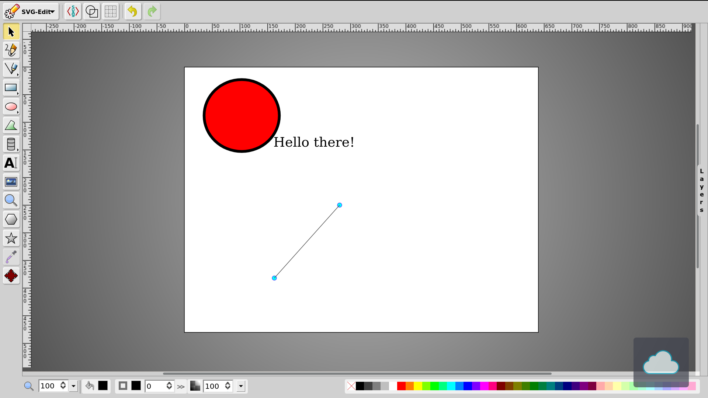Click the Undo button
This screenshot has width=708, height=398.
[132, 12]
